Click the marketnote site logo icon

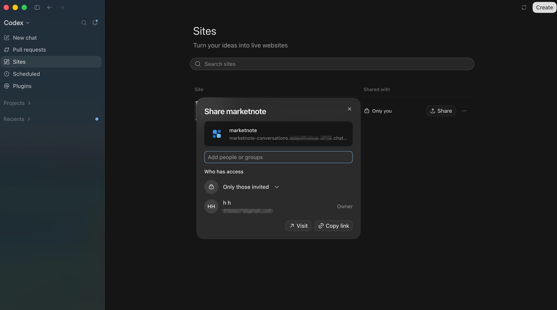[217, 134]
